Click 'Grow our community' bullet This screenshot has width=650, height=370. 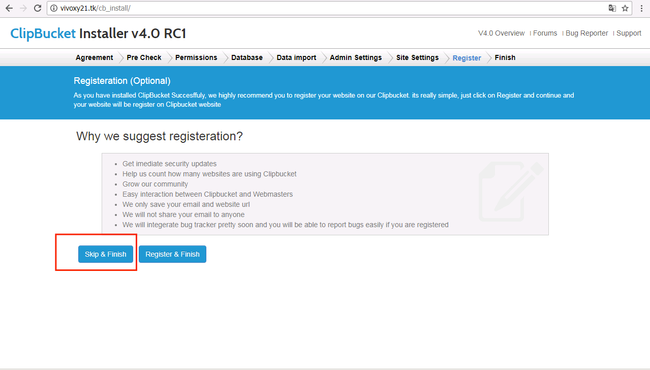point(155,184)
